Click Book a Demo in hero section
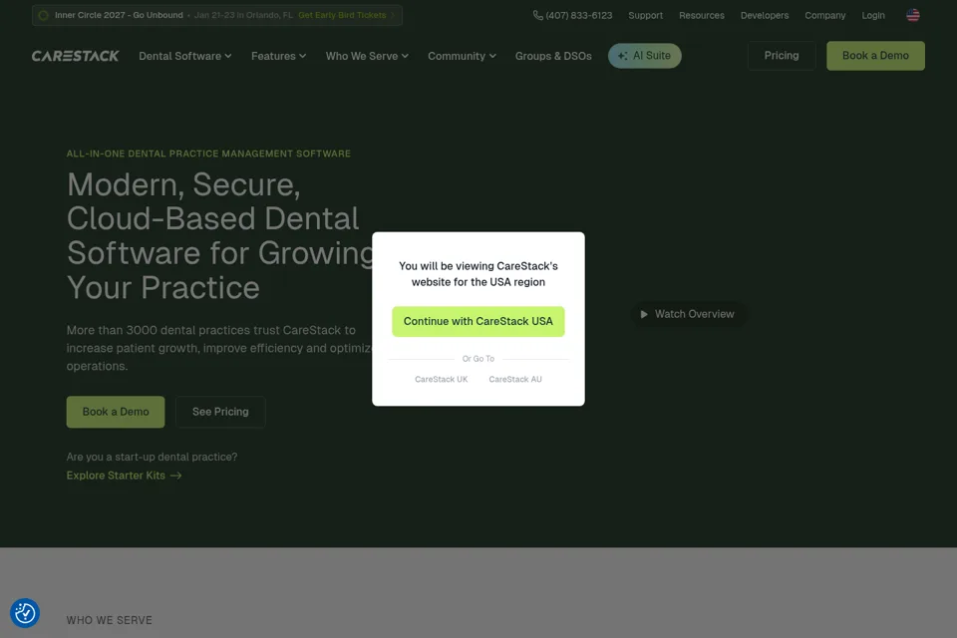The image size is (957, 638). tap(116, 412)
